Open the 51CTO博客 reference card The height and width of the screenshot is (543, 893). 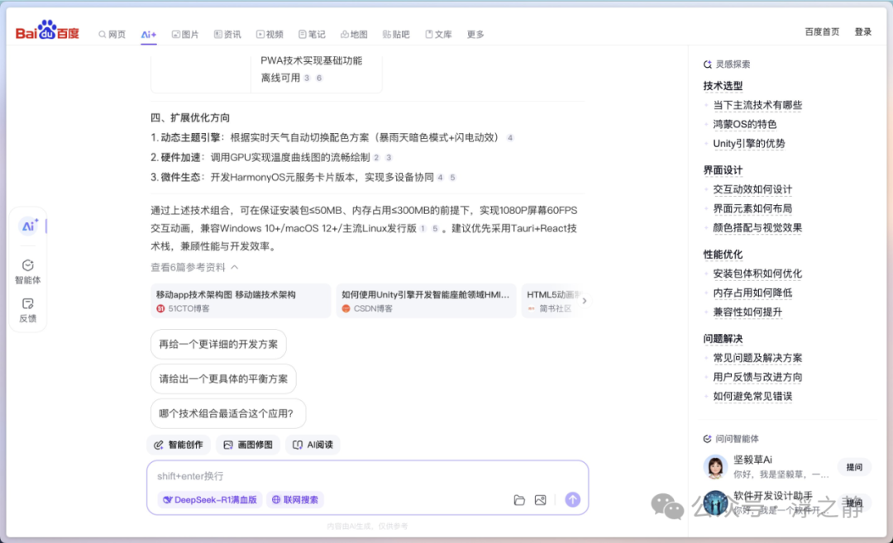point(241,301)
